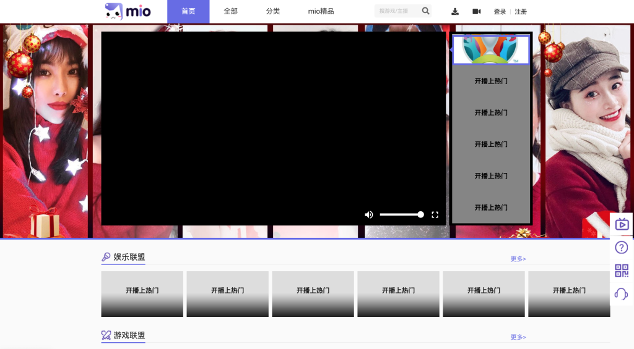Image resolution: width=634 pixels, height=349 pixels.
Task: Open the 注册 register link
Action: 521,12
